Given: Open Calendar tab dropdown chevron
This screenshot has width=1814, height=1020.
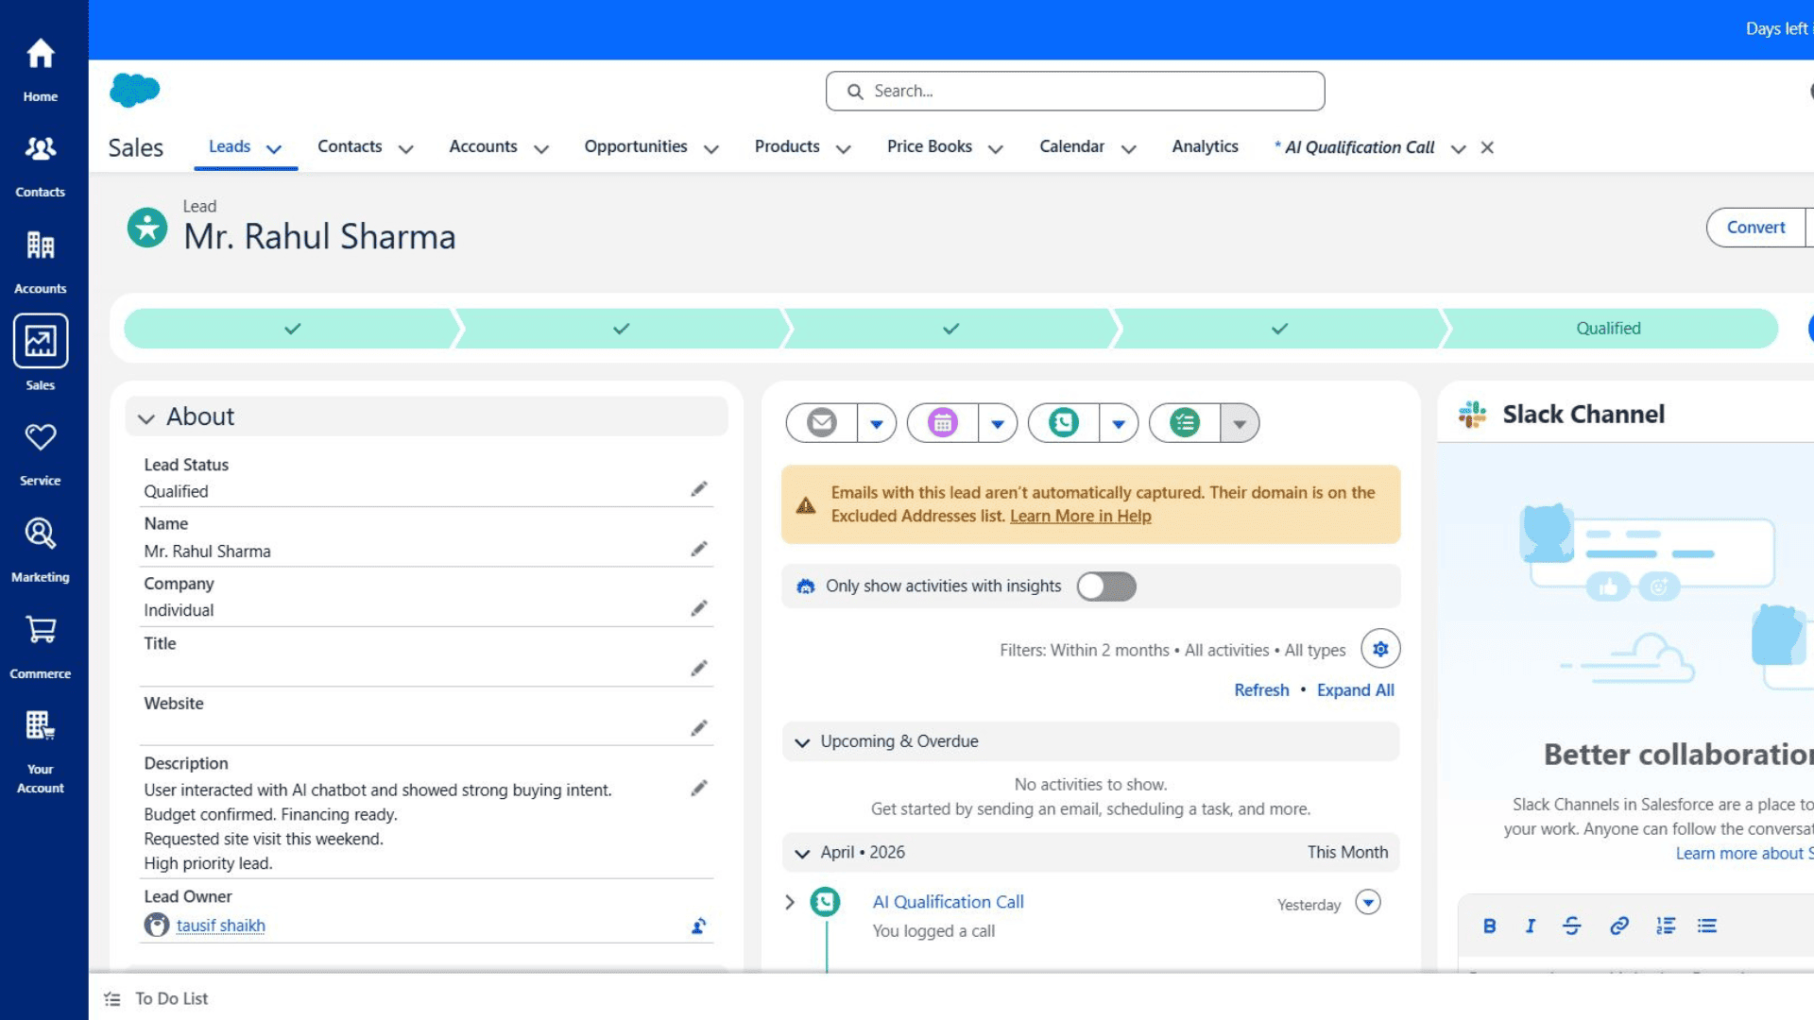Looking at the screenshot, I should tap(1128, 148).
